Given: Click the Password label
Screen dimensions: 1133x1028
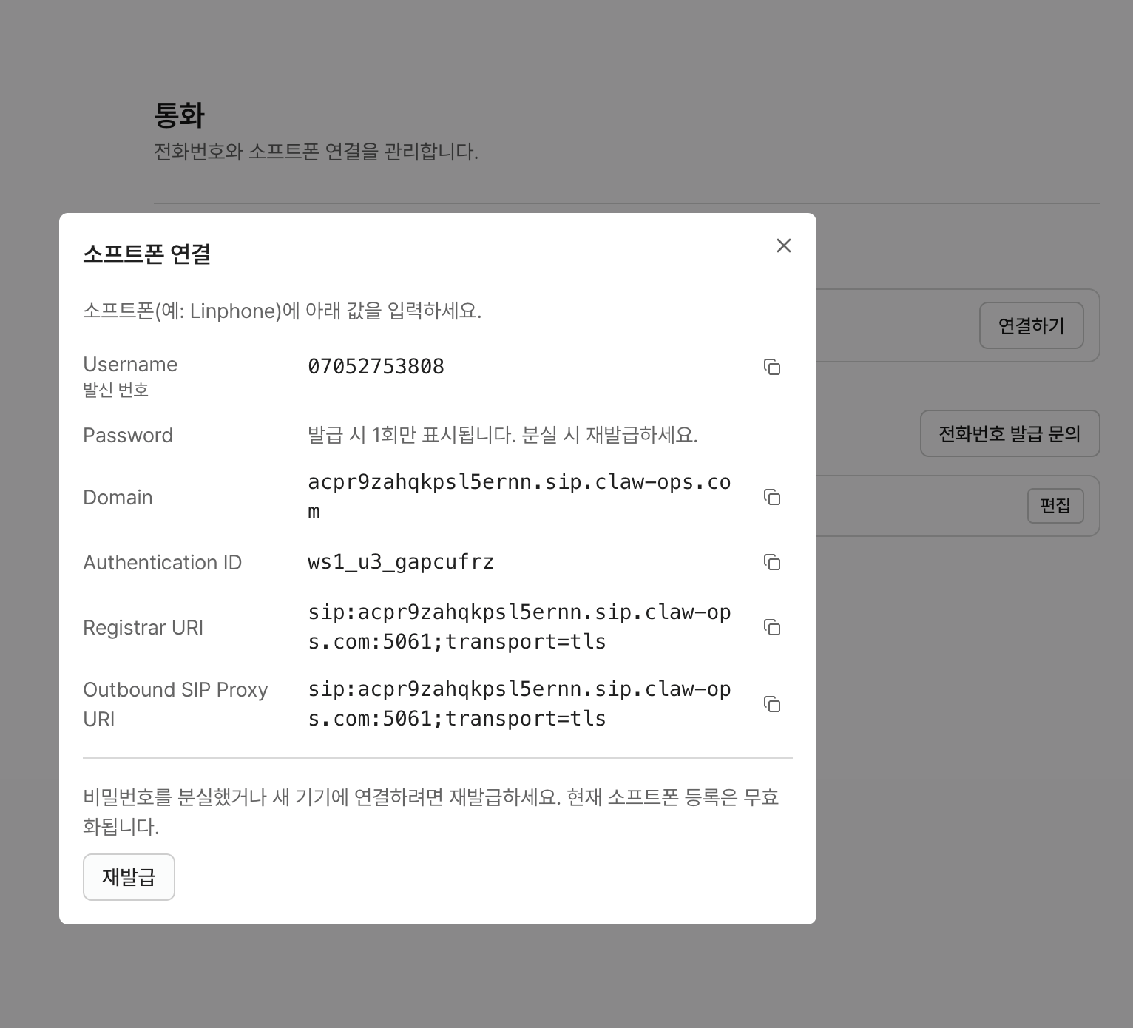Looking at the screenshot, I should [x=128, y=435].
